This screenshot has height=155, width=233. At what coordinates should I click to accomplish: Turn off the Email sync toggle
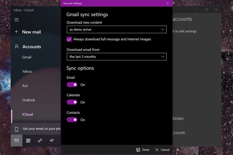click(x=72, y=85)
